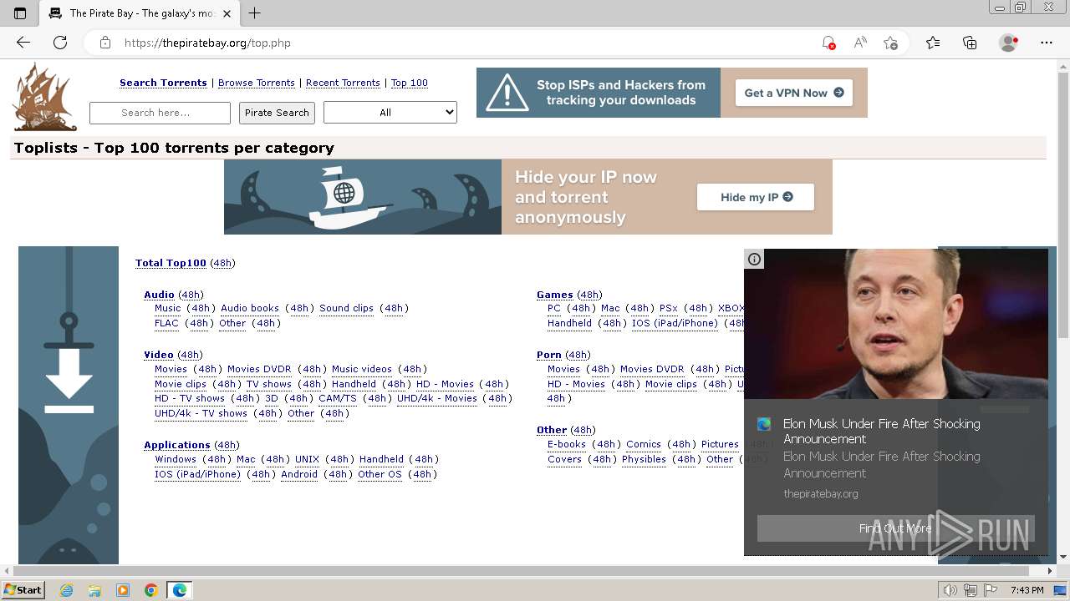Viewport: 1070px width, 601px height.
Task: Open the Collections icon
Action: [x=970, y=43]
